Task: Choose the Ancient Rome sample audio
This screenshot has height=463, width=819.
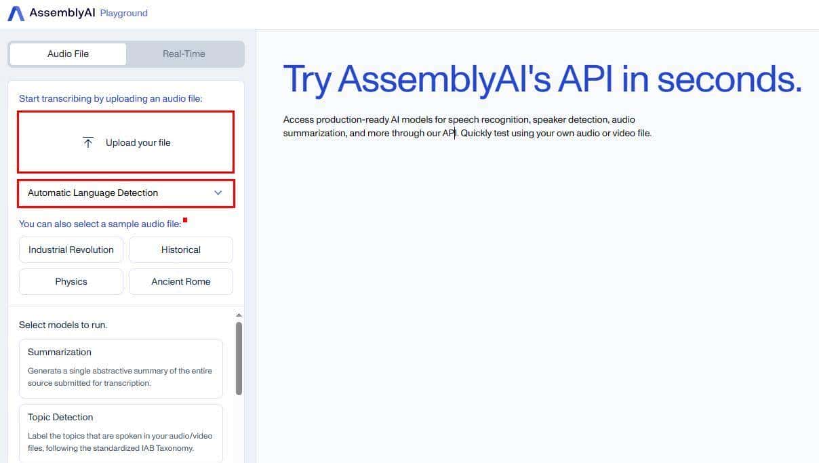Action: [181, 281]
